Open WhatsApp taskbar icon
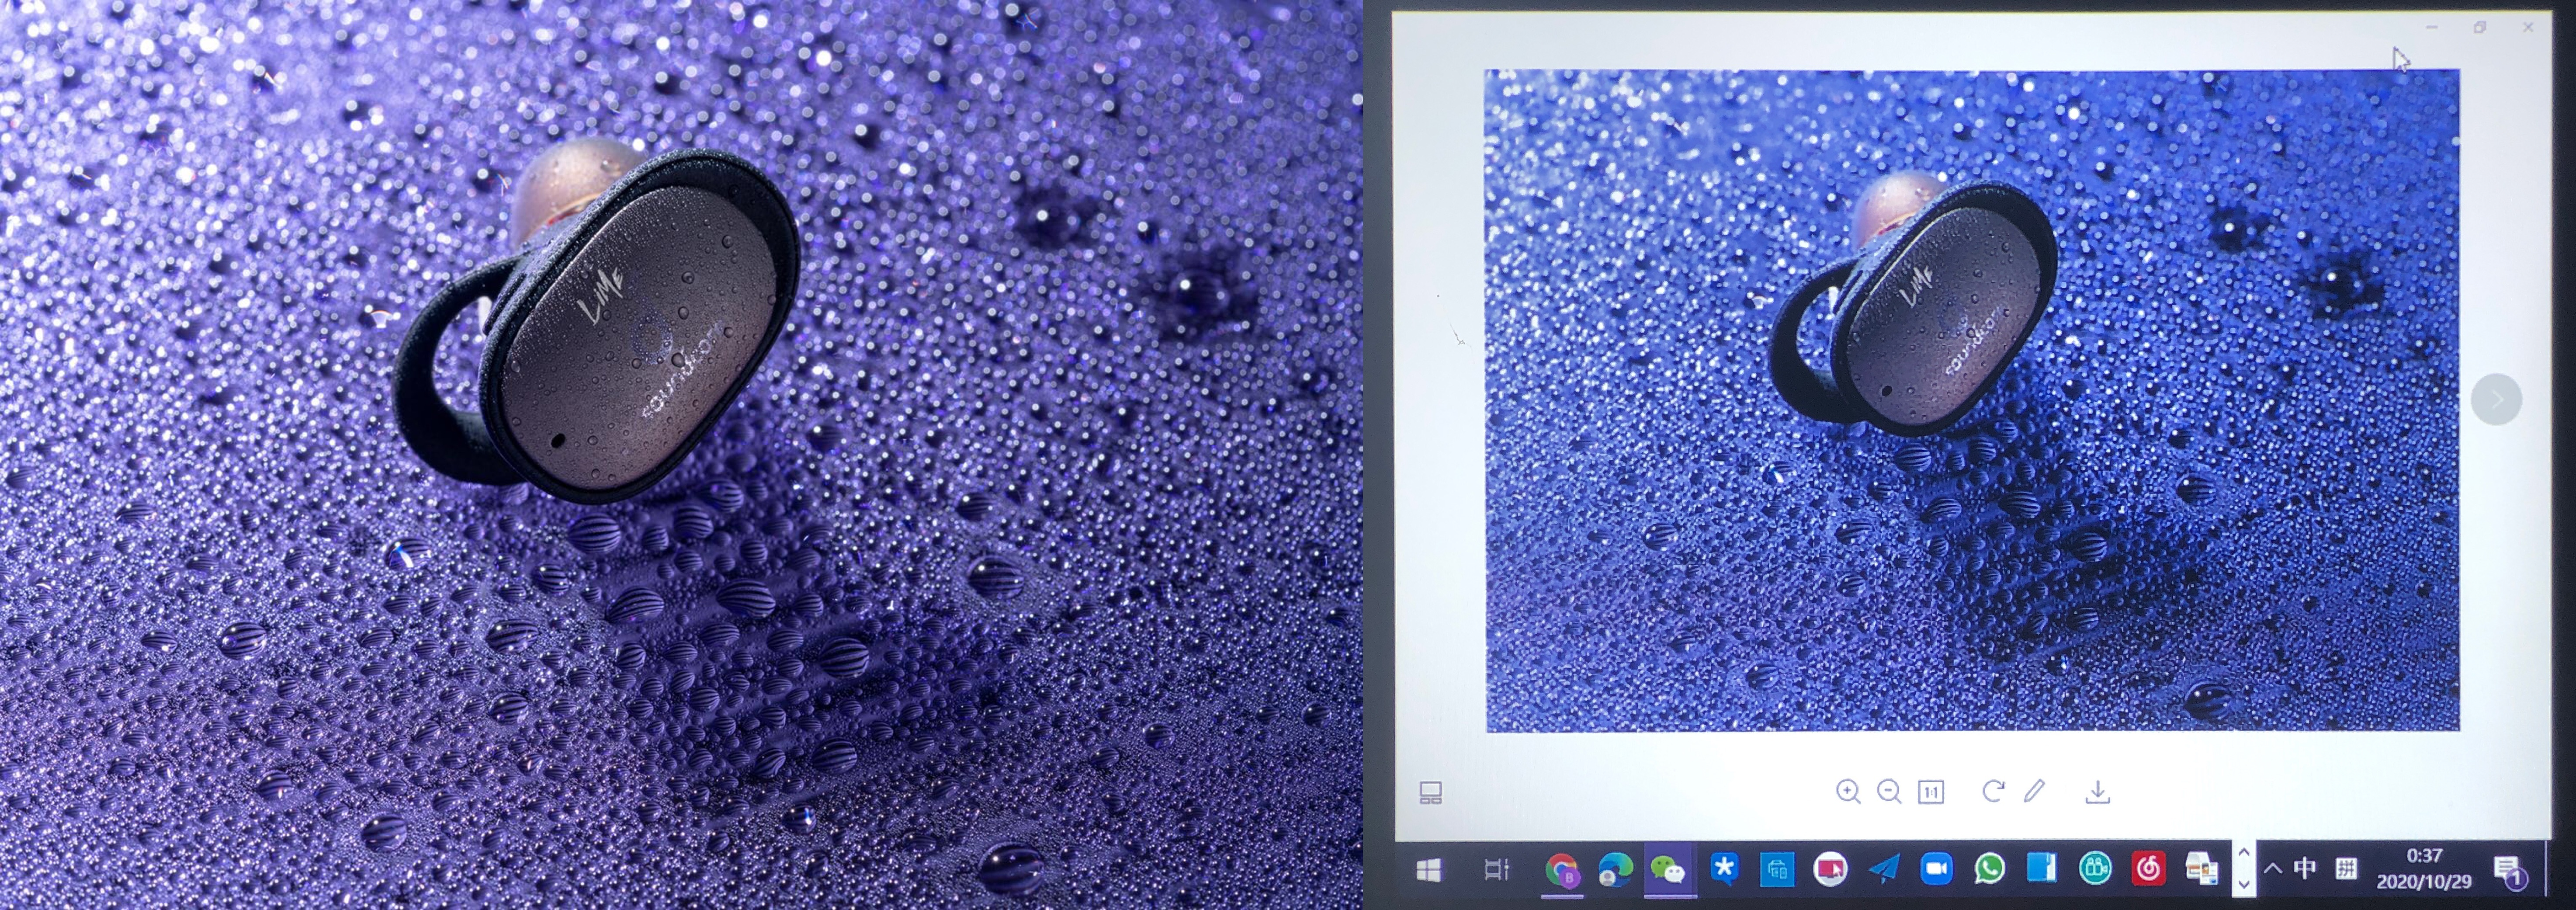 coord(1989,869)
